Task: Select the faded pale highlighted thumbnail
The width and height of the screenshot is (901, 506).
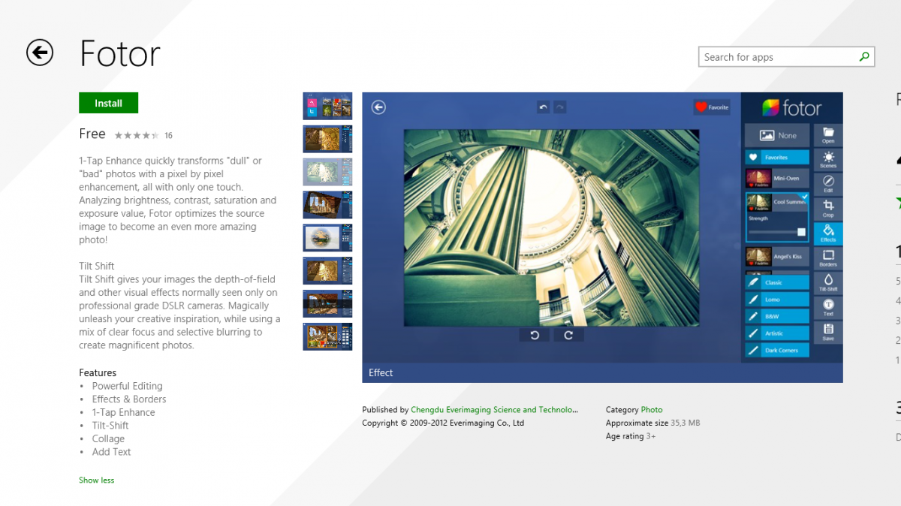Action: 327,172
